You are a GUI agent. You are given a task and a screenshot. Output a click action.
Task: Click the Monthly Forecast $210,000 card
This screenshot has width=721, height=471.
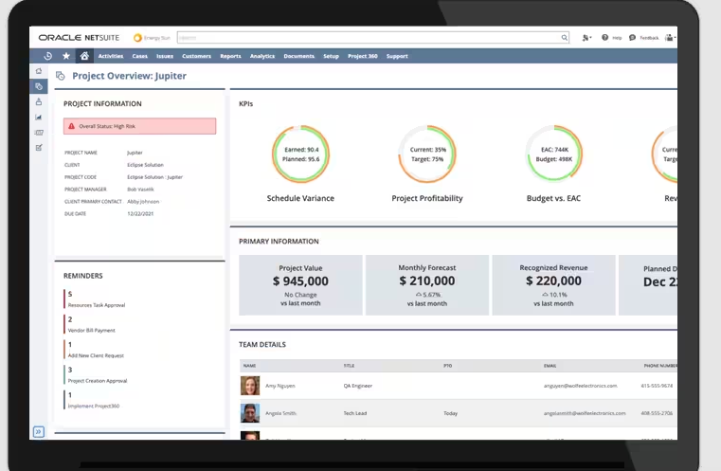pos(427,285)
